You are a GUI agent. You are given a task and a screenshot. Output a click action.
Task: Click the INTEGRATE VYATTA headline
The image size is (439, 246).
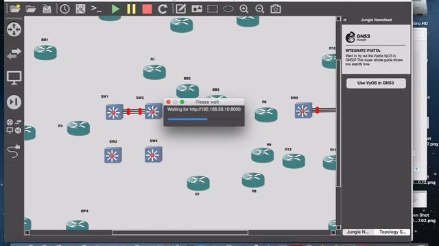363,51
